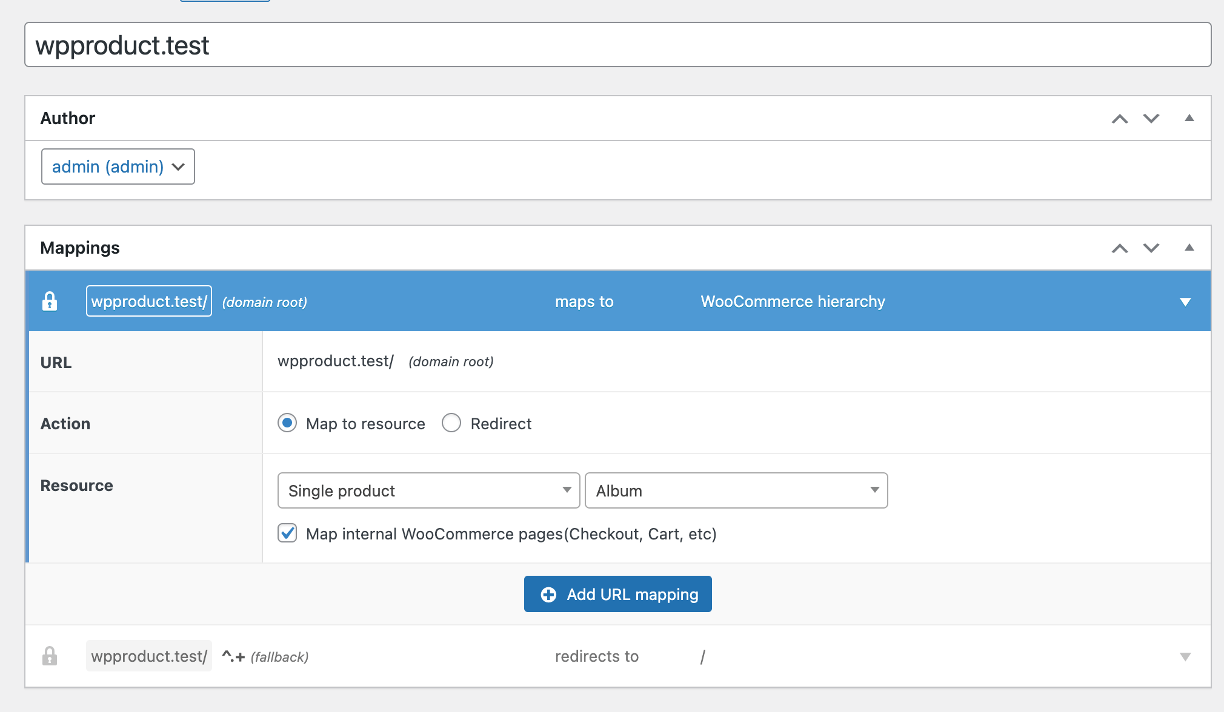Open the admin (admin) author dropdown
This screenshot has width=1224, height=712.
coord(118,166)
